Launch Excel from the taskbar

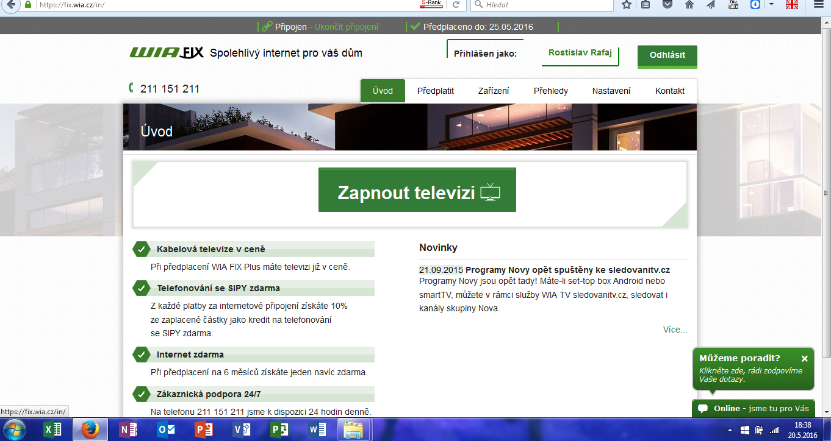tap(54, 430)
